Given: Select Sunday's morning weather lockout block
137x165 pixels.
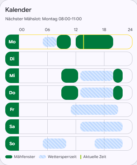Looking at the screenshot, I should [x=54, y=143].
